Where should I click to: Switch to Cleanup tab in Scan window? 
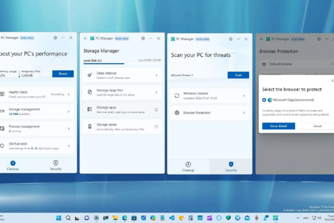[188, 166]
